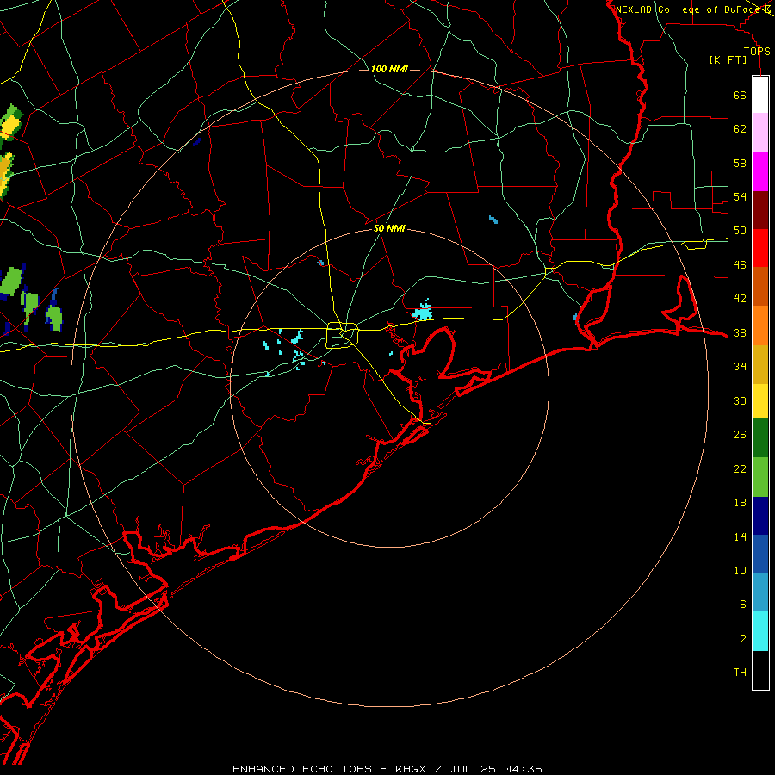The image size is (775, 775).
Task: Click the NEXLAB-College of DuPage label
Action: coord(689,9)
